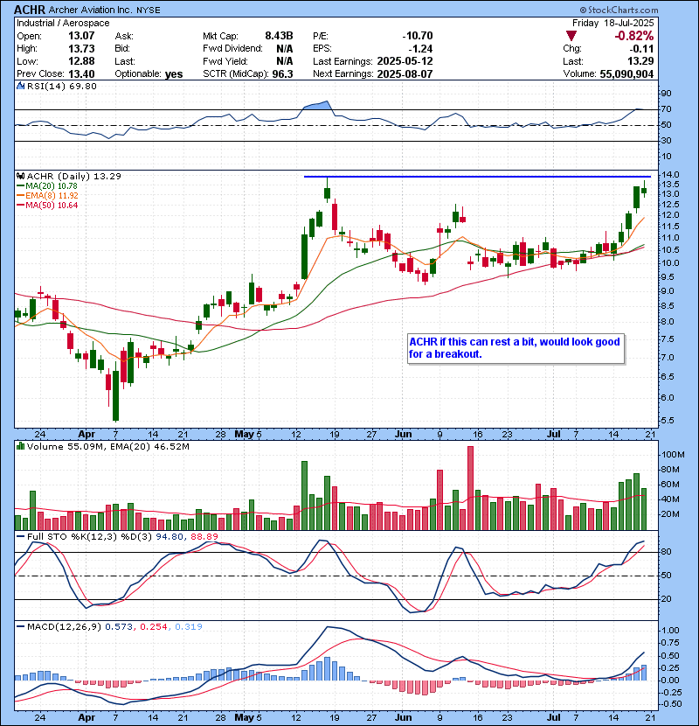Click the MA(50) 10.64 legend entry

47,205
